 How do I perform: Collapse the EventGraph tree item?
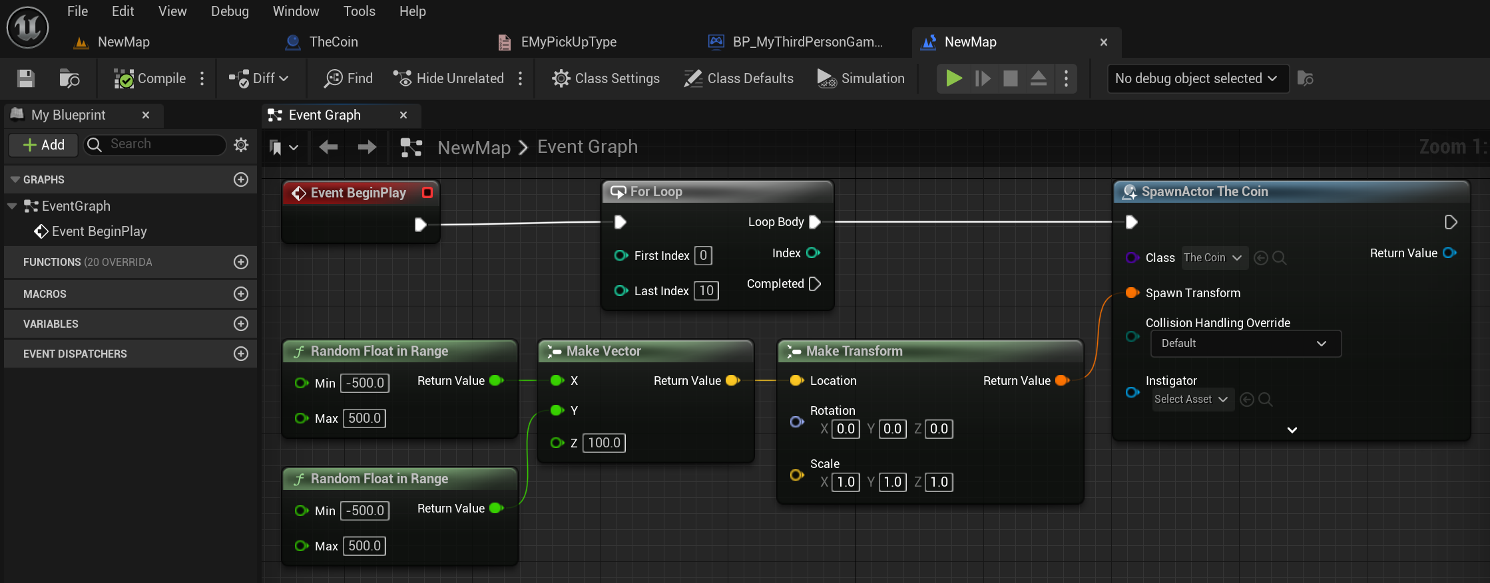(11, 206)
